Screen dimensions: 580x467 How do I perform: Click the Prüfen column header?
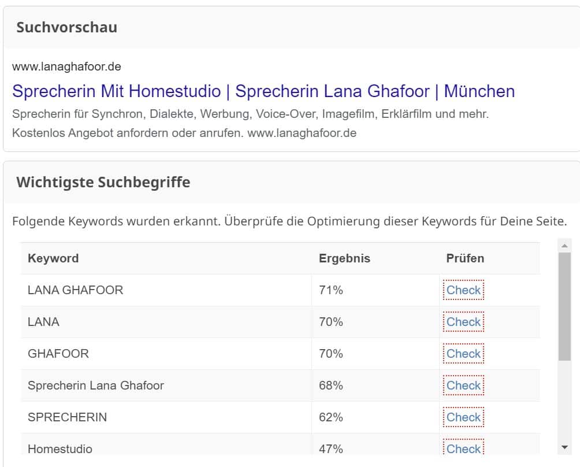[465, 258]
